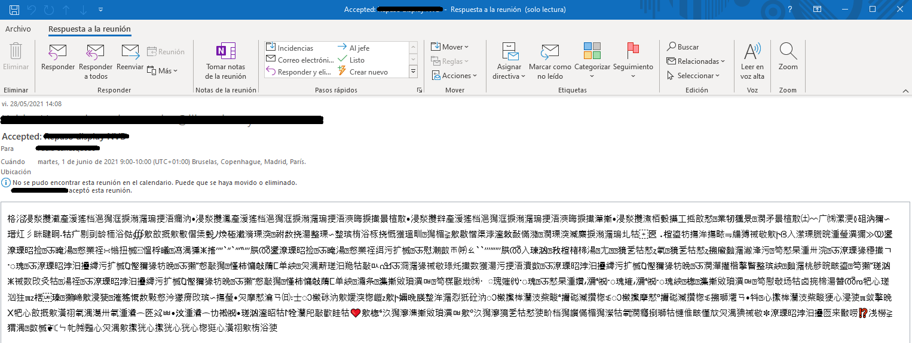Select the Respuesta a la reunión tab
This screenshot has height=343, width=912.
pos(90,29)
